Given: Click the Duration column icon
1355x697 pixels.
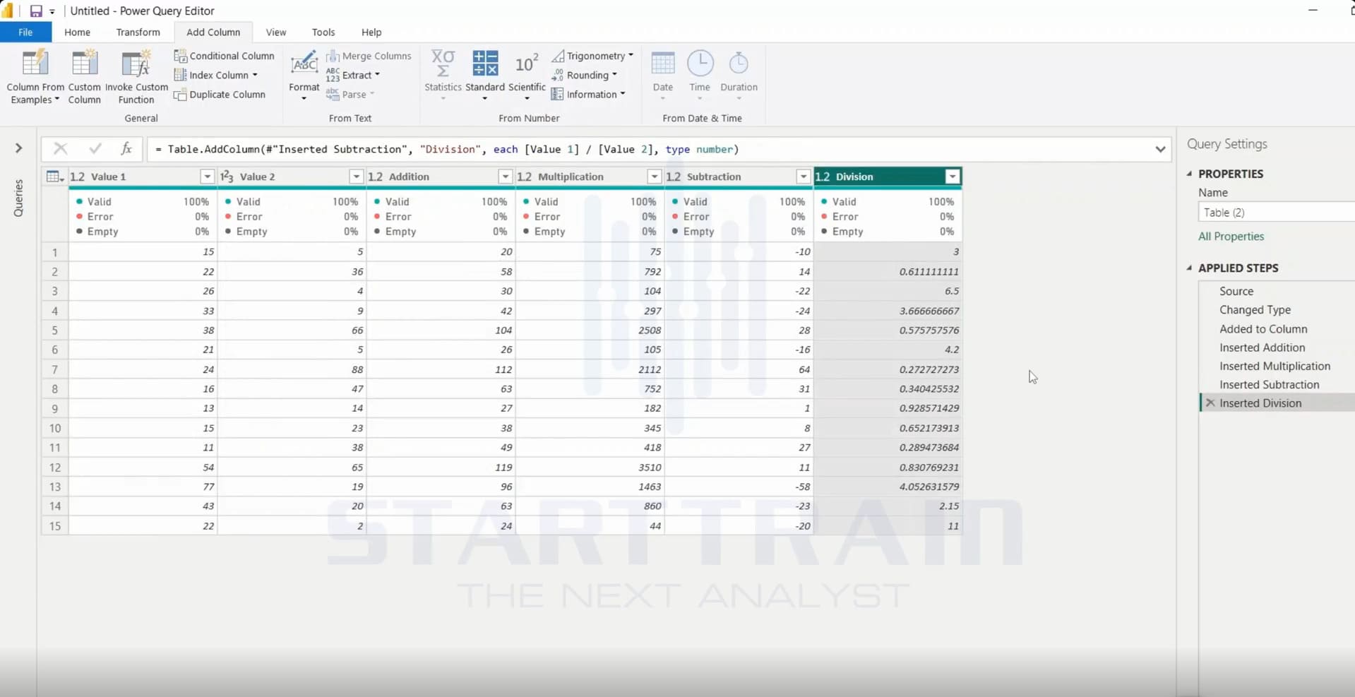Looking at the screenshot, I should click(739, 63).
